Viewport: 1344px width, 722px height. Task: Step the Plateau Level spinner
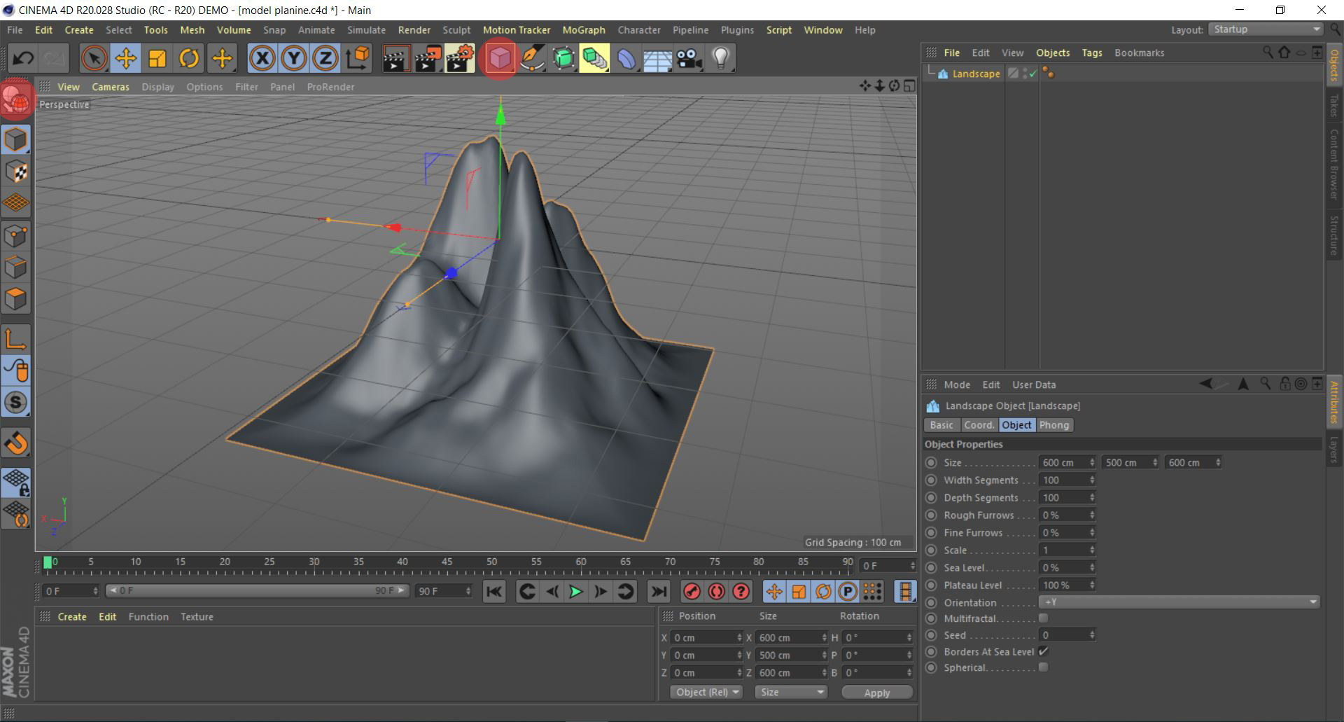(1091, 585)
